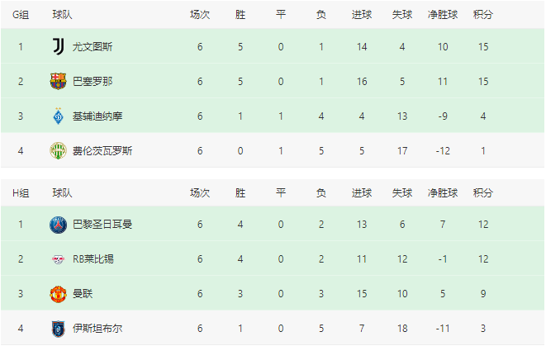Click the Istanbul Başakşehir crest icon

58,328
